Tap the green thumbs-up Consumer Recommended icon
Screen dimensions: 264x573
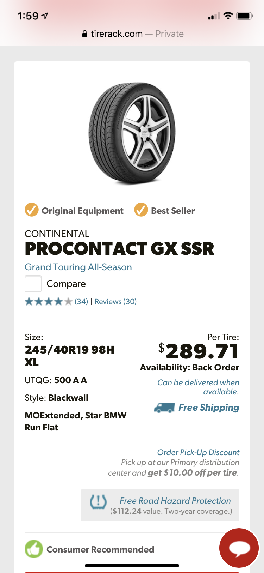click(34, 549)
